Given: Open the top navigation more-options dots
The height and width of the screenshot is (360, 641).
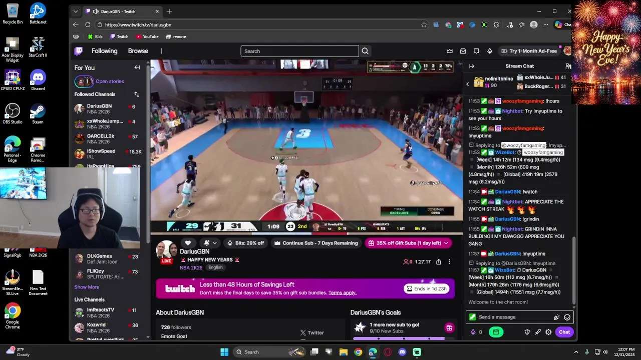Looking at the screenshot, I should point(161,51).
